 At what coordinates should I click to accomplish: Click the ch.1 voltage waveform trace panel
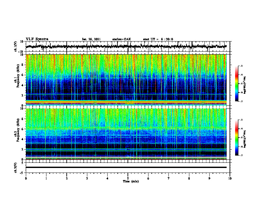click(x=128, y=46)
